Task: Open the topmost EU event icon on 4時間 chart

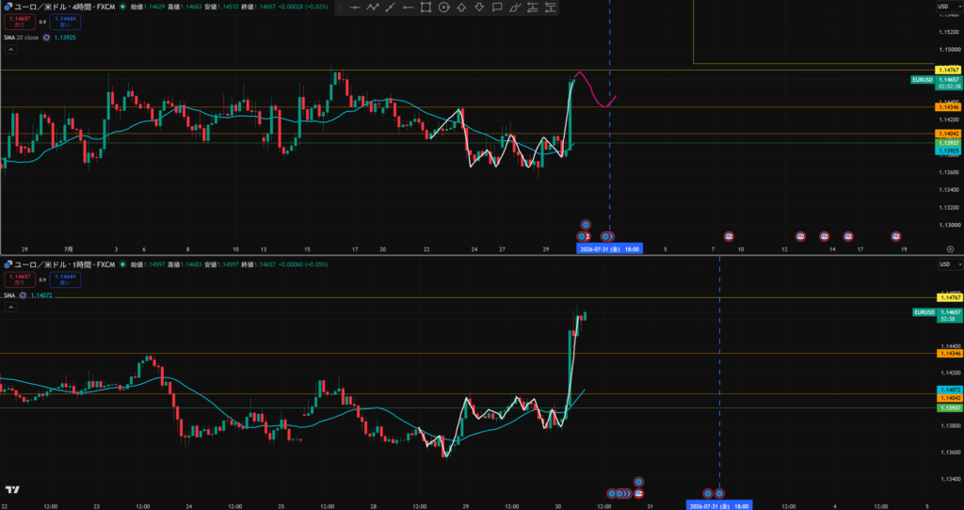Action: click(586, 225)
